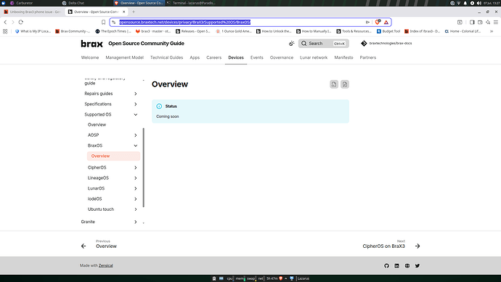The height and width of the screenshot is (282, 501).
Task: Open the Brave Rewards triangle icon
Action: pos(386,22)
